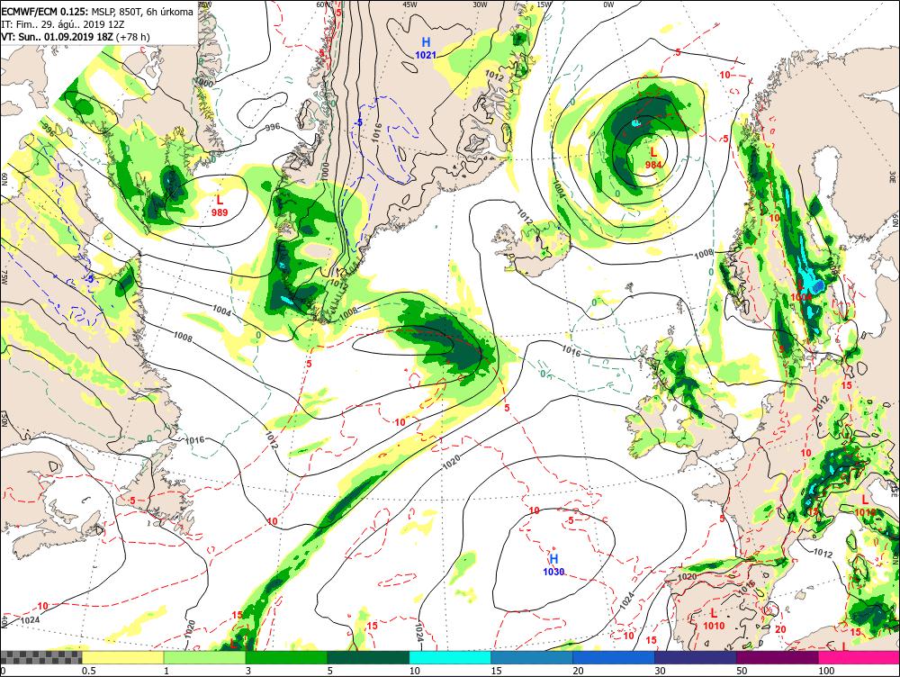900x677 pixels.
Task: Click the pink above-100 legend swatch
Action: point(859,657)
